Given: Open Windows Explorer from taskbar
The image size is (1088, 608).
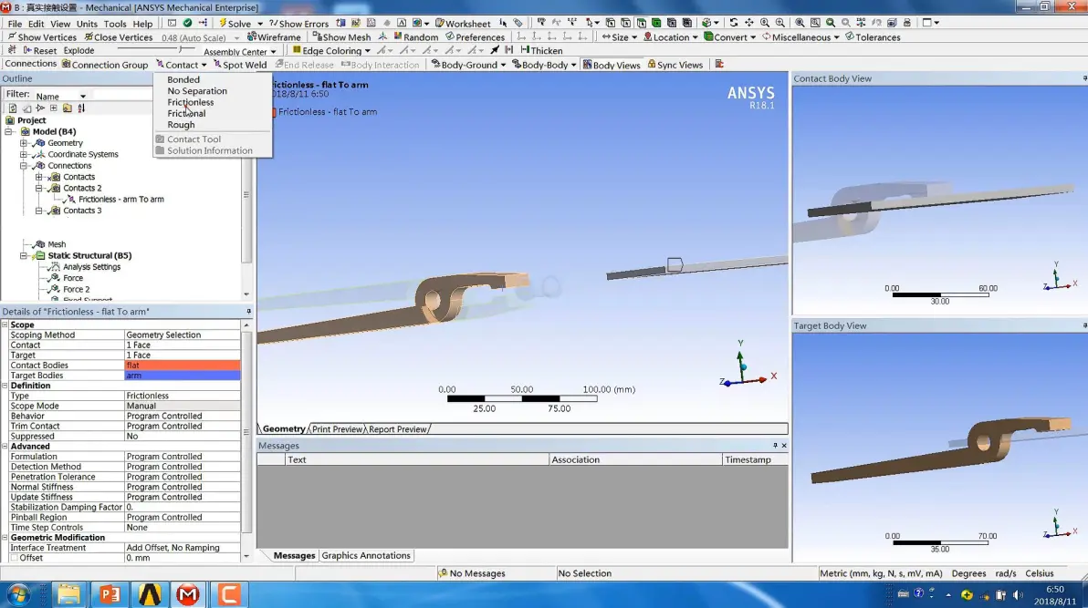Looking at the screenshot, I should coord(69,594).
